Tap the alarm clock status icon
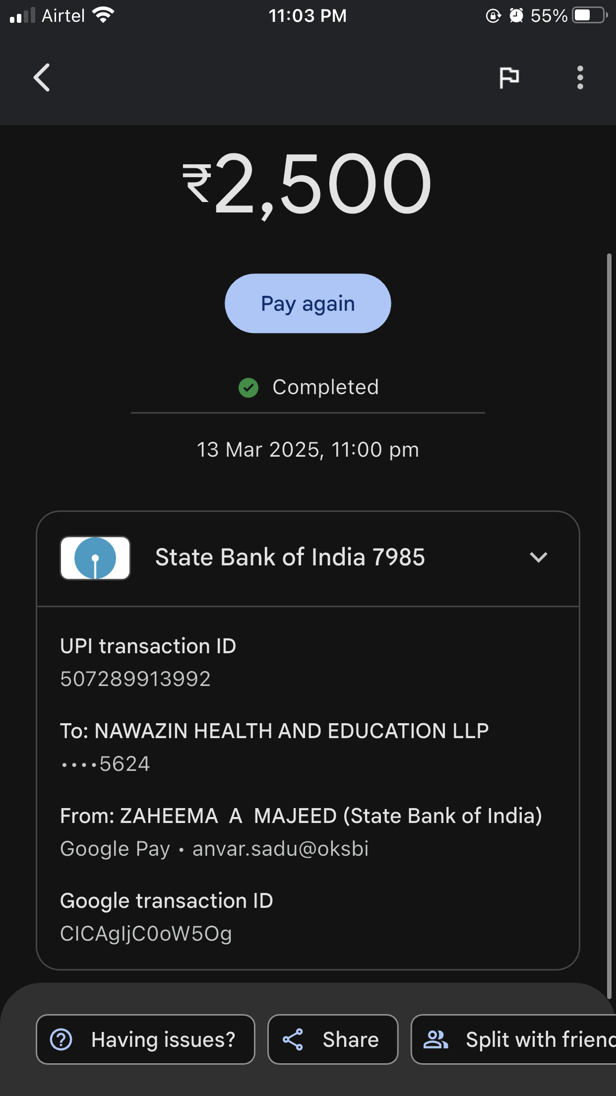This screenshot has height=1096, width=616. tap(516, 16)
